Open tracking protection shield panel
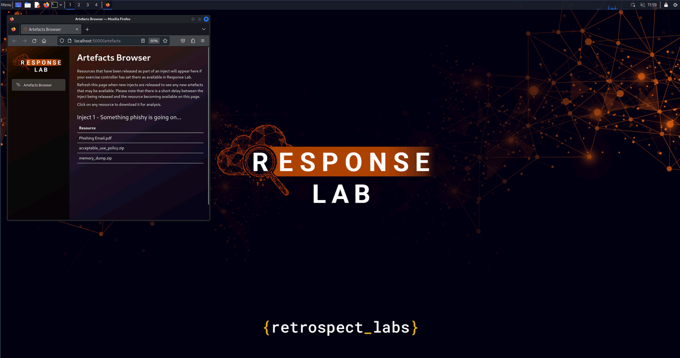The width and height of the screenshot is (680, 358). 62,41
